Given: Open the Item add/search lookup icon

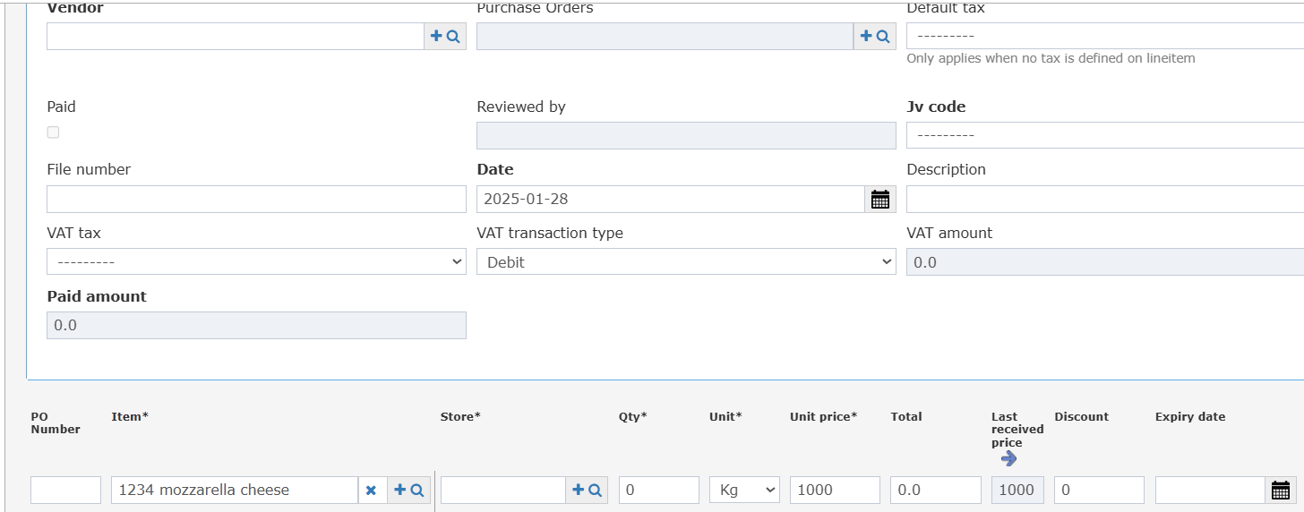Looking at the screenshot, I should pos(409,491).
